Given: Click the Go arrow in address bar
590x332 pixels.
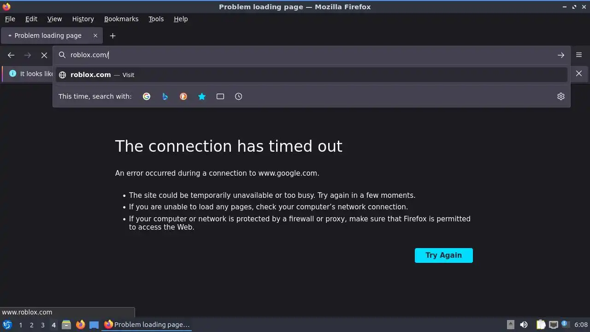Looking at the screenshot, I should pos(561,55).
